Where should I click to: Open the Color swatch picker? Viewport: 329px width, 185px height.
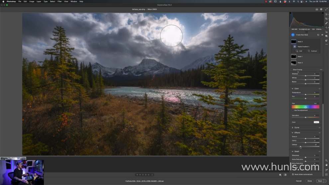pos(316,122)
